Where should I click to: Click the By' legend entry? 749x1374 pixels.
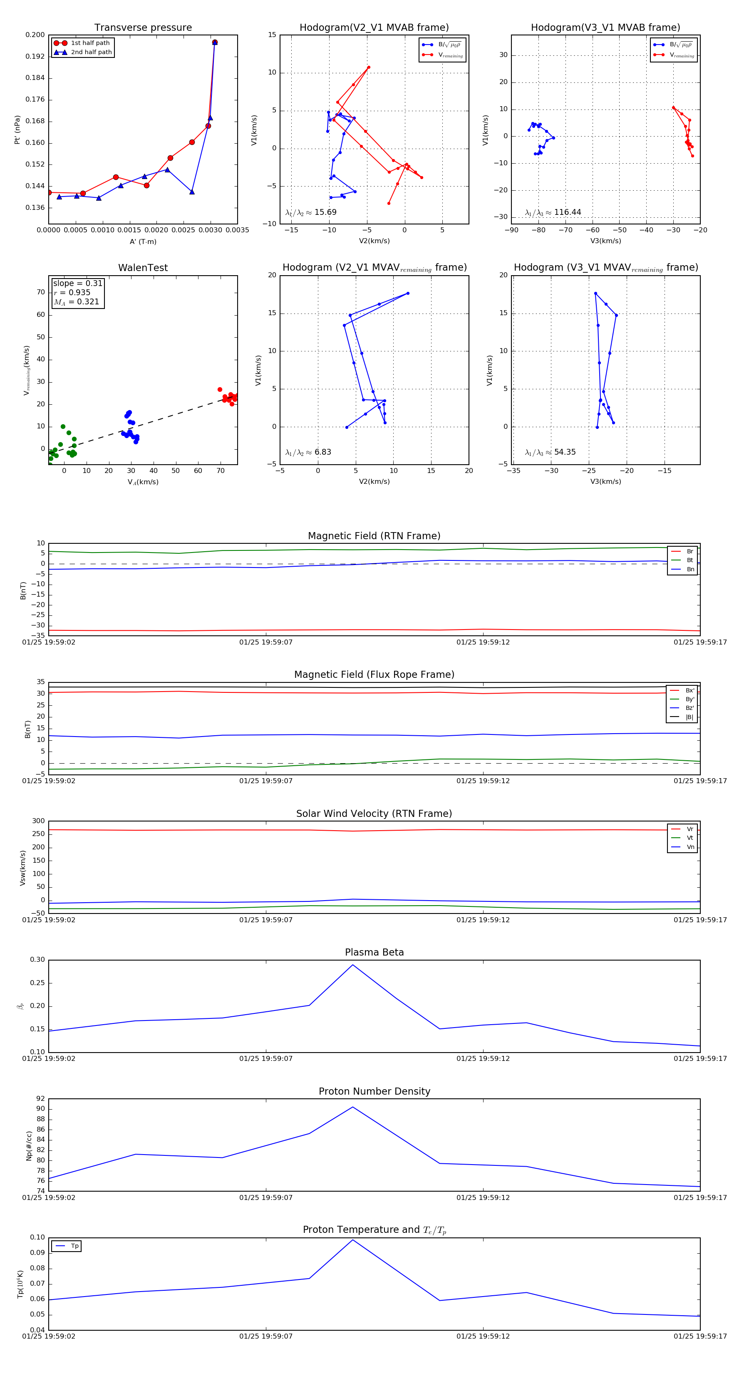pyautogui.click(x=682, y=699)
